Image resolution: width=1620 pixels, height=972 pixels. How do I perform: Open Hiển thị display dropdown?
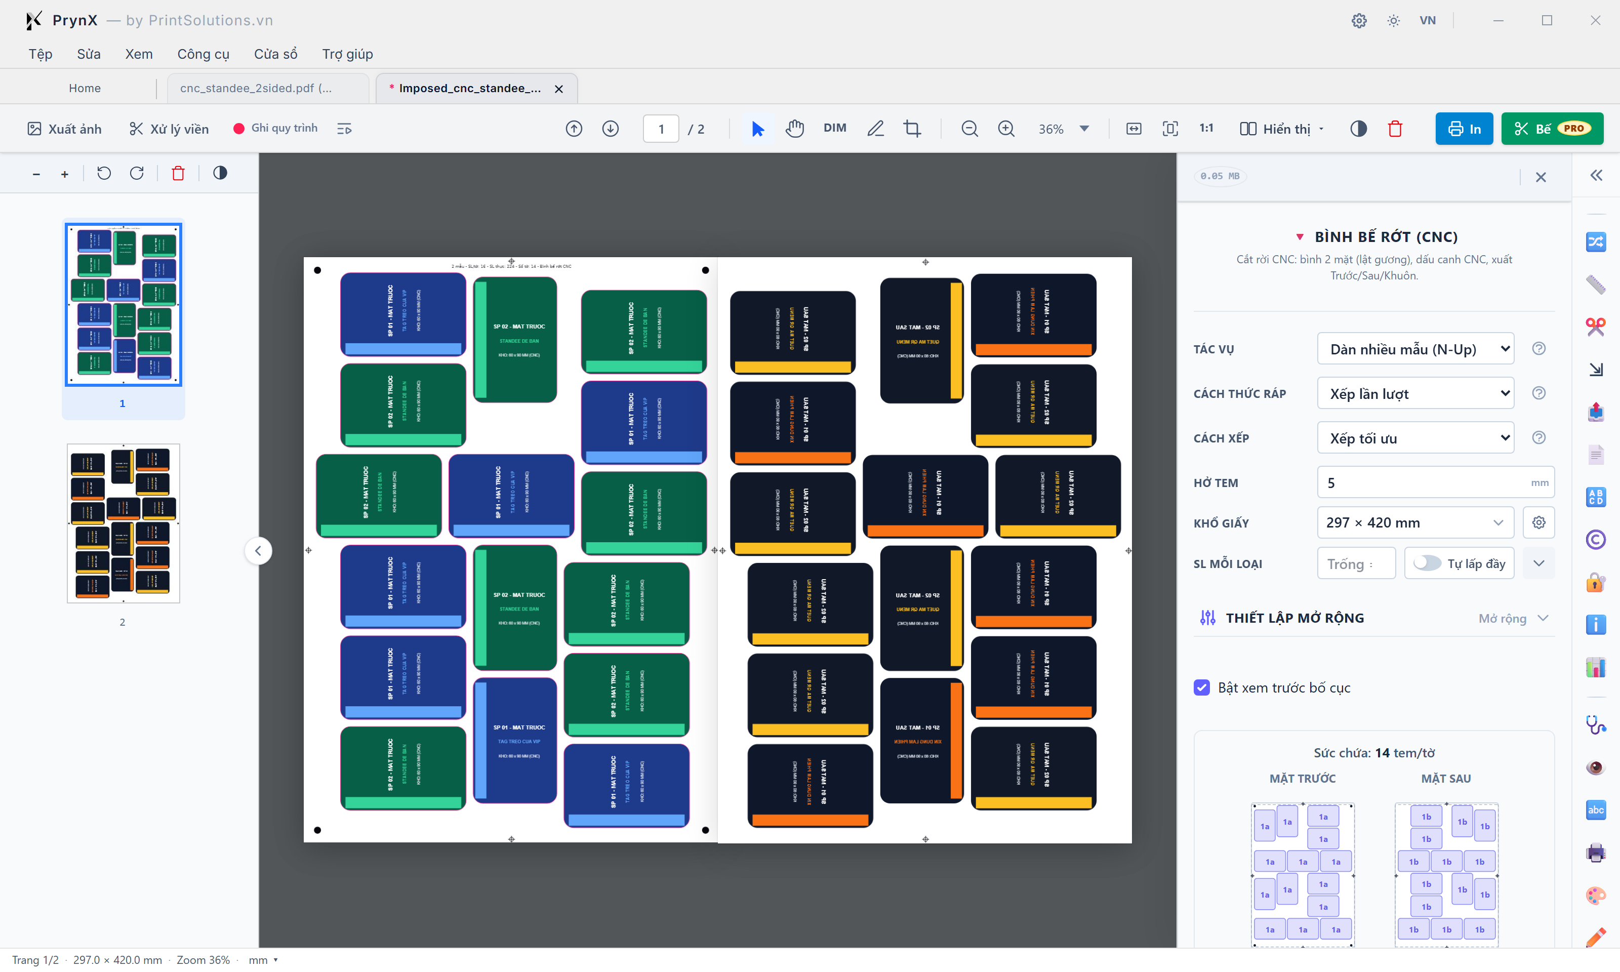coord(1281,129)
